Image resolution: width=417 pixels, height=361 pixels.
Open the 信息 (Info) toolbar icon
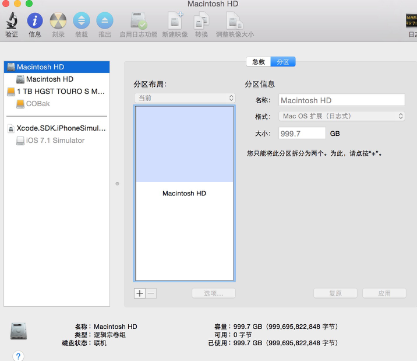pyautogui.click(x=35, y=20)
